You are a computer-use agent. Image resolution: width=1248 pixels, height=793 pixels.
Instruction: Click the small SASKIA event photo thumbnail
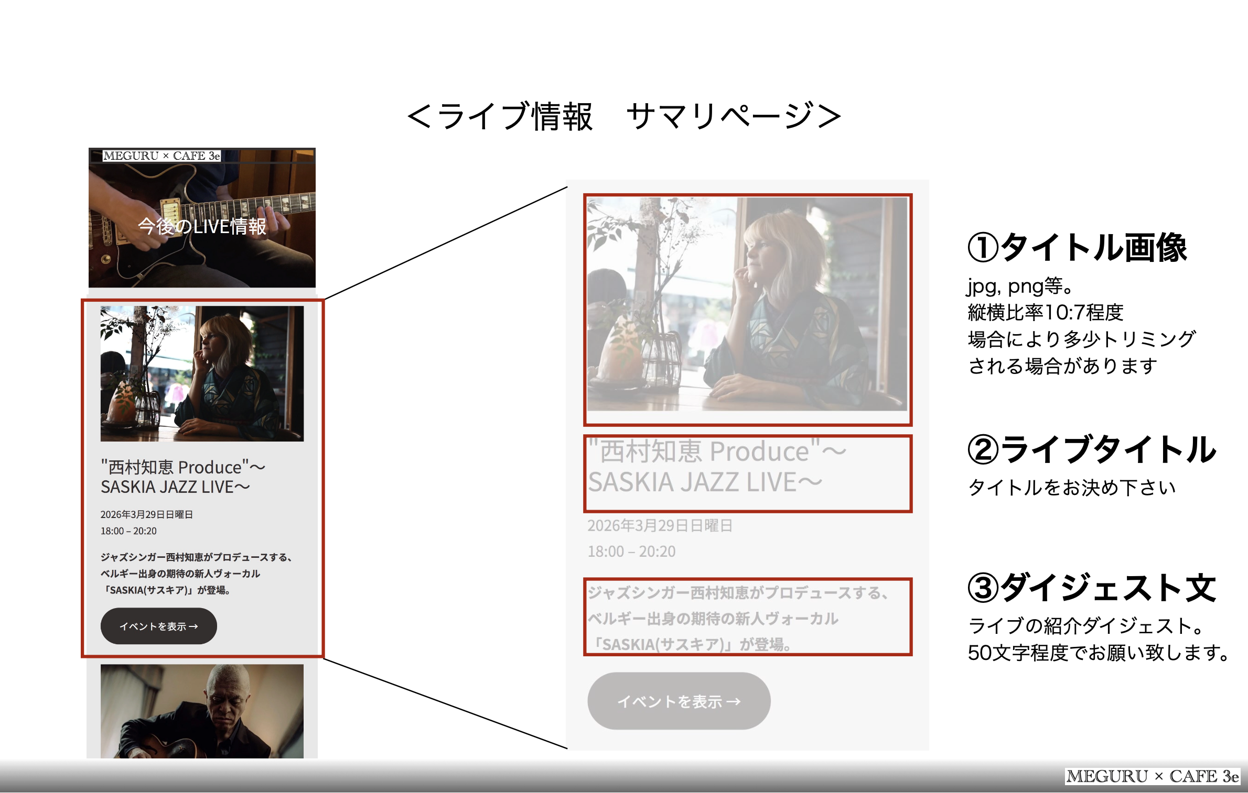click(202, 373)
